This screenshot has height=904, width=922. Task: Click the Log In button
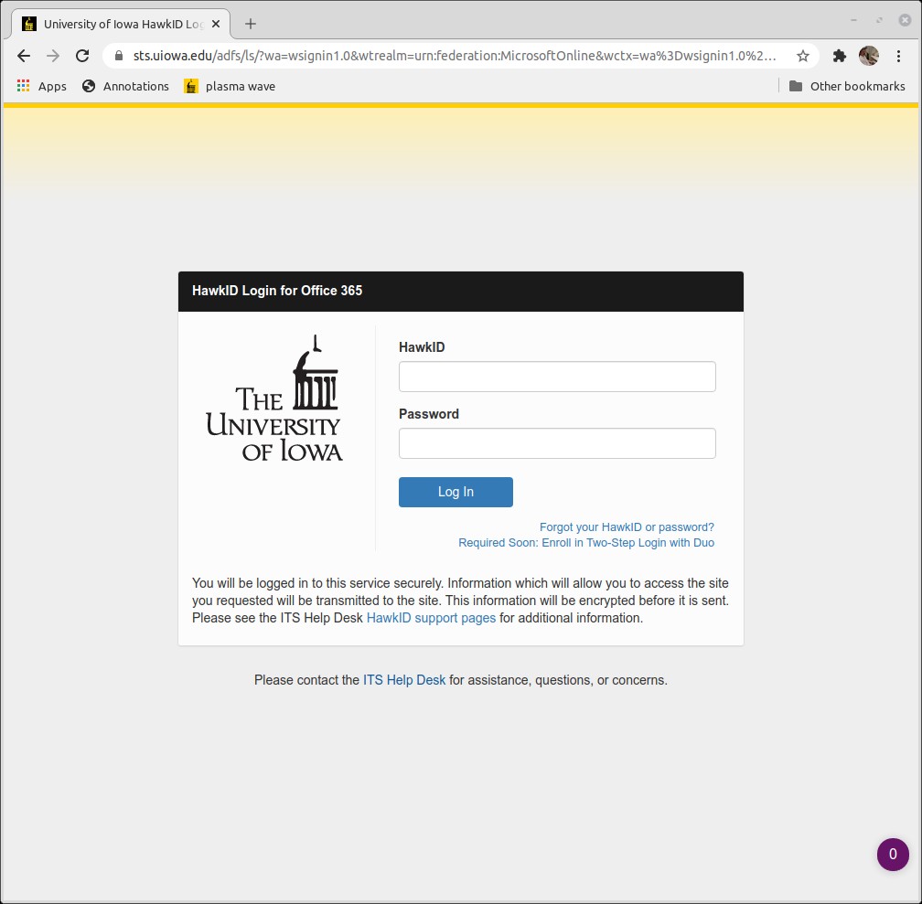[x=456, y=492]
